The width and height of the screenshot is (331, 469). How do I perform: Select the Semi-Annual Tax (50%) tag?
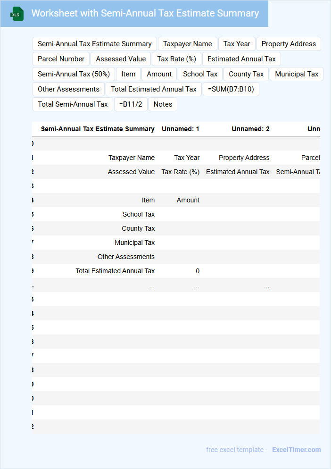74,74
